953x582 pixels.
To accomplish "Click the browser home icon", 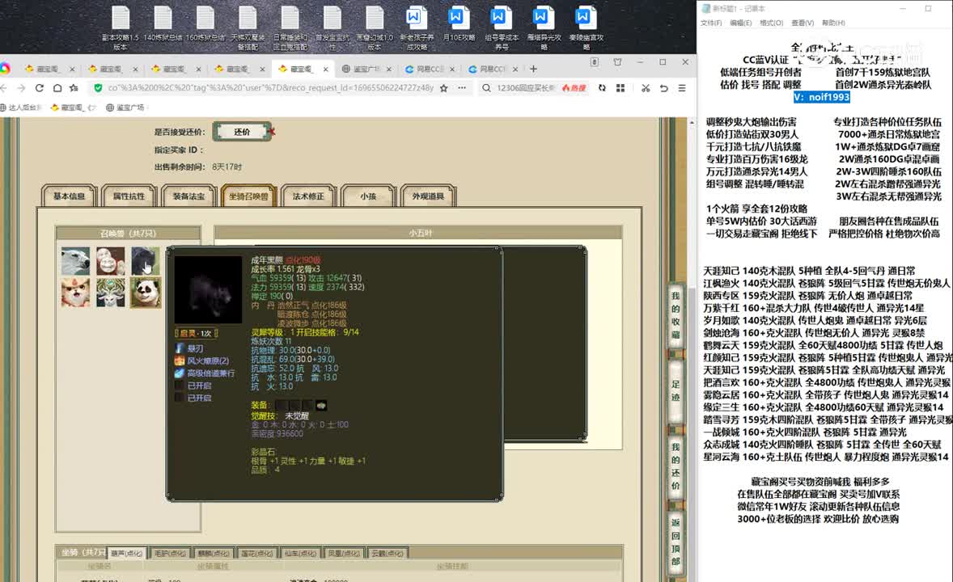I will tap(57, 88).
